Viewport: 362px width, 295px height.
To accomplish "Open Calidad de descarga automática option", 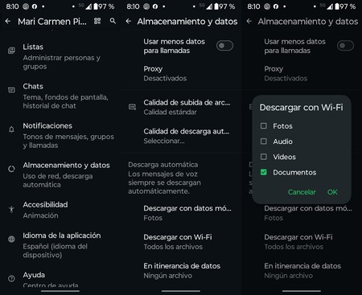I will click(x=181, y=136).
